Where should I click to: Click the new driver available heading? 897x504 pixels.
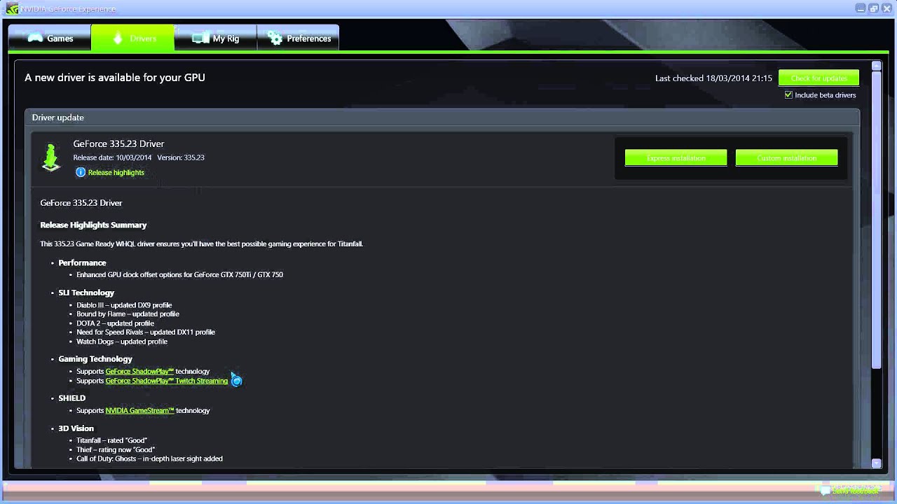(x=115, y=78)
